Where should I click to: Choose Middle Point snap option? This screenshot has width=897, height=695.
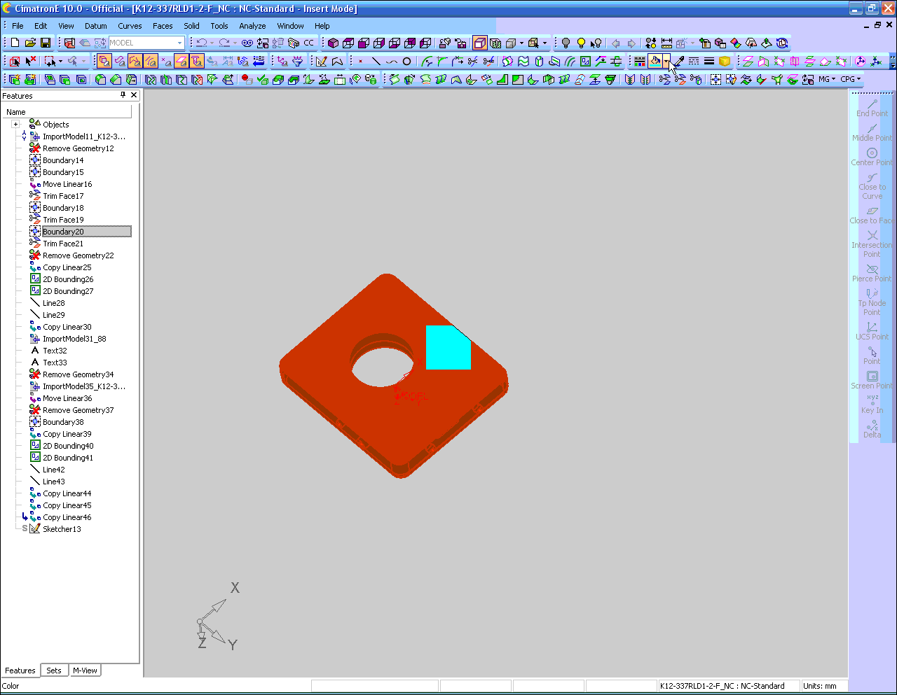[x=872, y=132]
